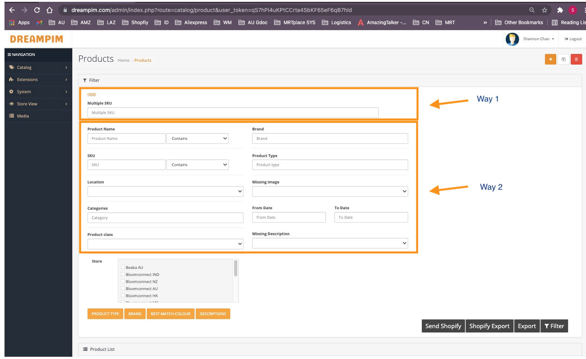The height and width of the screenshot is (359, 586).
Task: Click the Multiple SKU input field
Action: pos(233,113)
